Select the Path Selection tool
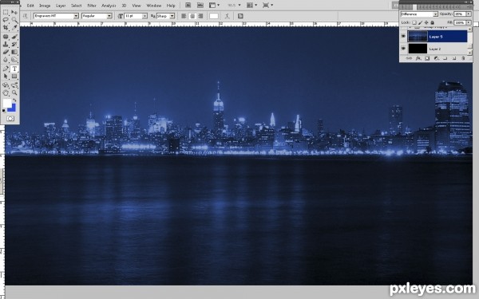 tap(6, 77)
